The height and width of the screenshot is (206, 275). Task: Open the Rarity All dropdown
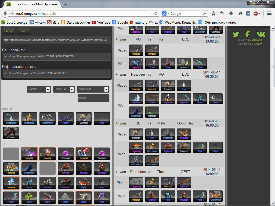click(64, 89)
